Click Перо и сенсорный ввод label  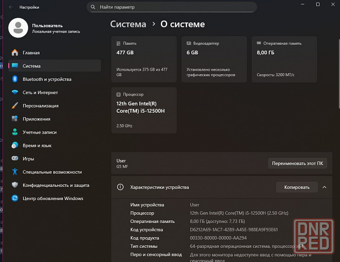[x=156, y=254]
